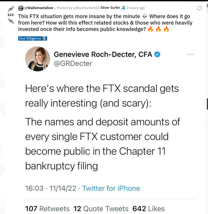Open the tweet's three-dot options menu

point(190,55)
